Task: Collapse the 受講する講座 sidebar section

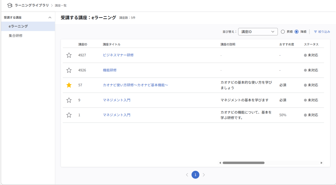Action: click(50, 17)
